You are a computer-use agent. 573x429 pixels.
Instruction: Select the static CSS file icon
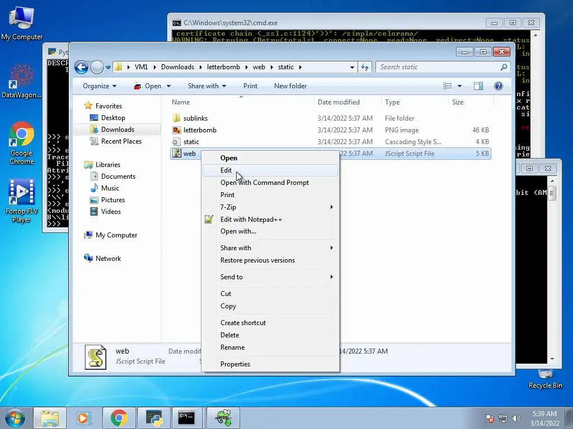click(x=176, y=141)
